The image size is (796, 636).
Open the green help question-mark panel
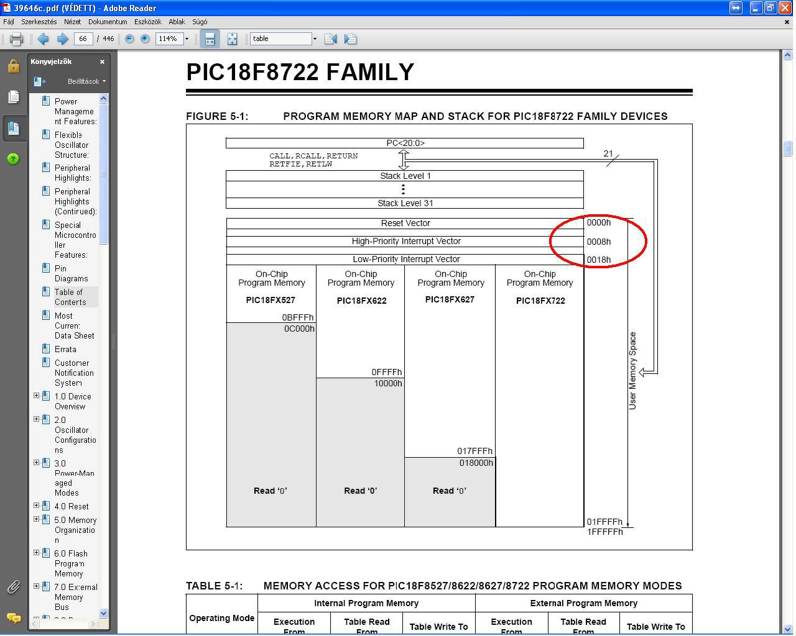point(14,159)
